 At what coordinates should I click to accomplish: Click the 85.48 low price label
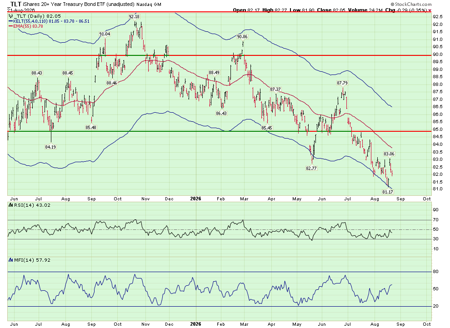[x=91, y=127]
